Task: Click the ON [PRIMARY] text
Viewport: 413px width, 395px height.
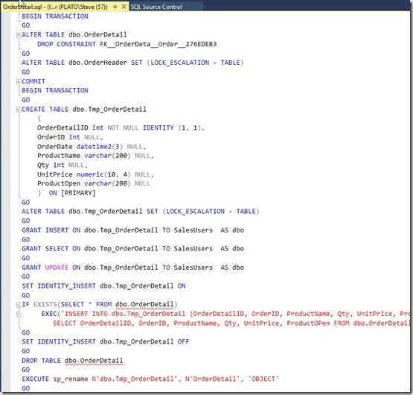Action: (x=72, y=193)
